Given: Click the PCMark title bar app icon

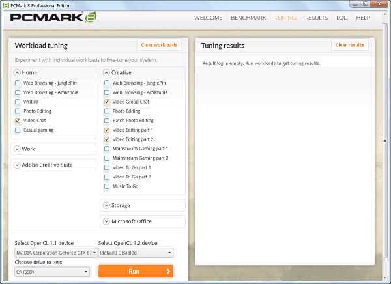Looking at the screenshot, I should (x=5, y=5).
